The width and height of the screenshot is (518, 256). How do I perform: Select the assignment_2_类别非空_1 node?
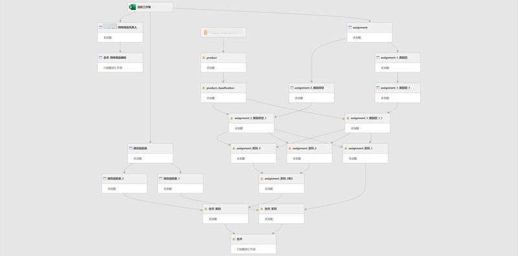[x=251, y=123]
